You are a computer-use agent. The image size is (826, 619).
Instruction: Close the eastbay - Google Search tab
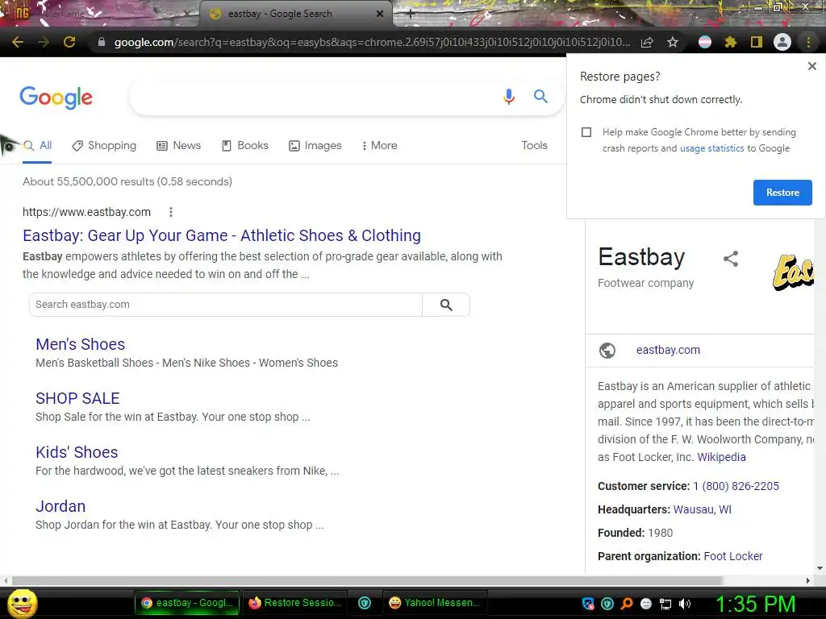379,15
